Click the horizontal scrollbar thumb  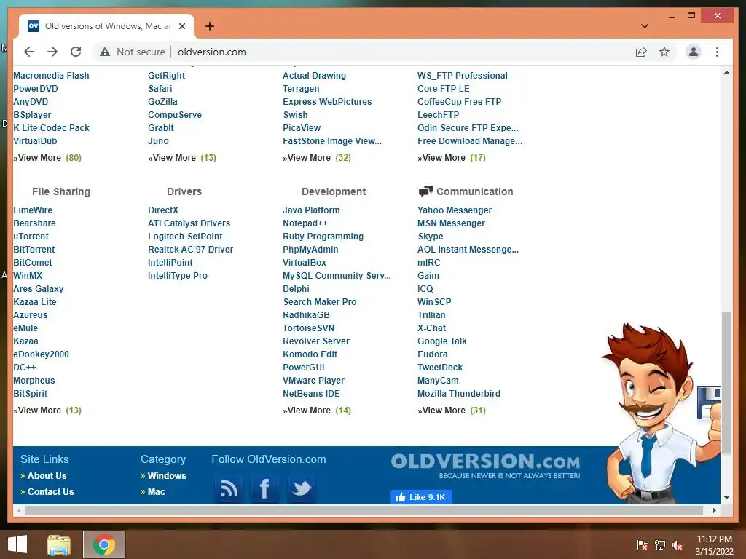364,510
